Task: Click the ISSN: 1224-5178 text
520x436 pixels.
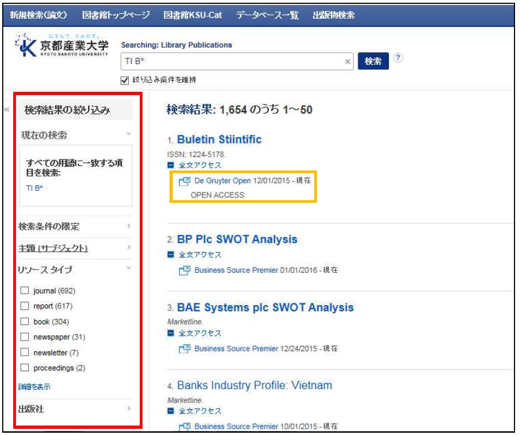Action: click(x=196, y=154)
